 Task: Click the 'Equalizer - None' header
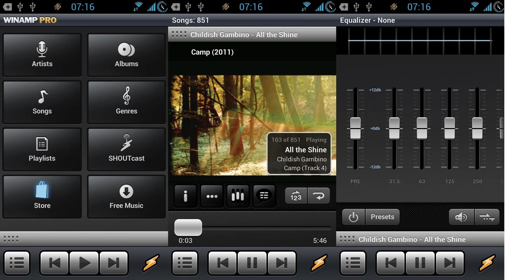tap(367, 20)
